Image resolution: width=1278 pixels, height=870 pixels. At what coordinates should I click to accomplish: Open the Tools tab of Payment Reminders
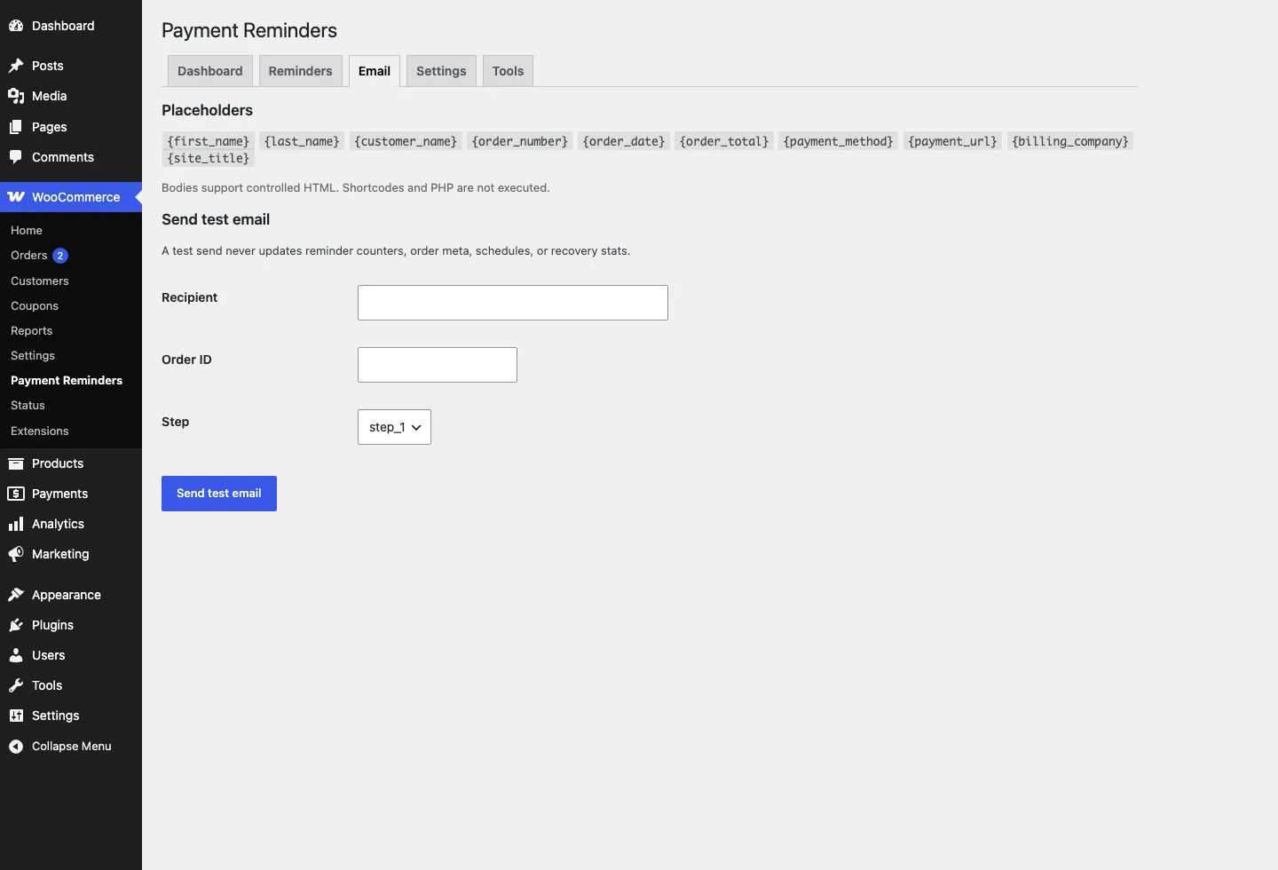pyautogui.click(x=509, y=71)
